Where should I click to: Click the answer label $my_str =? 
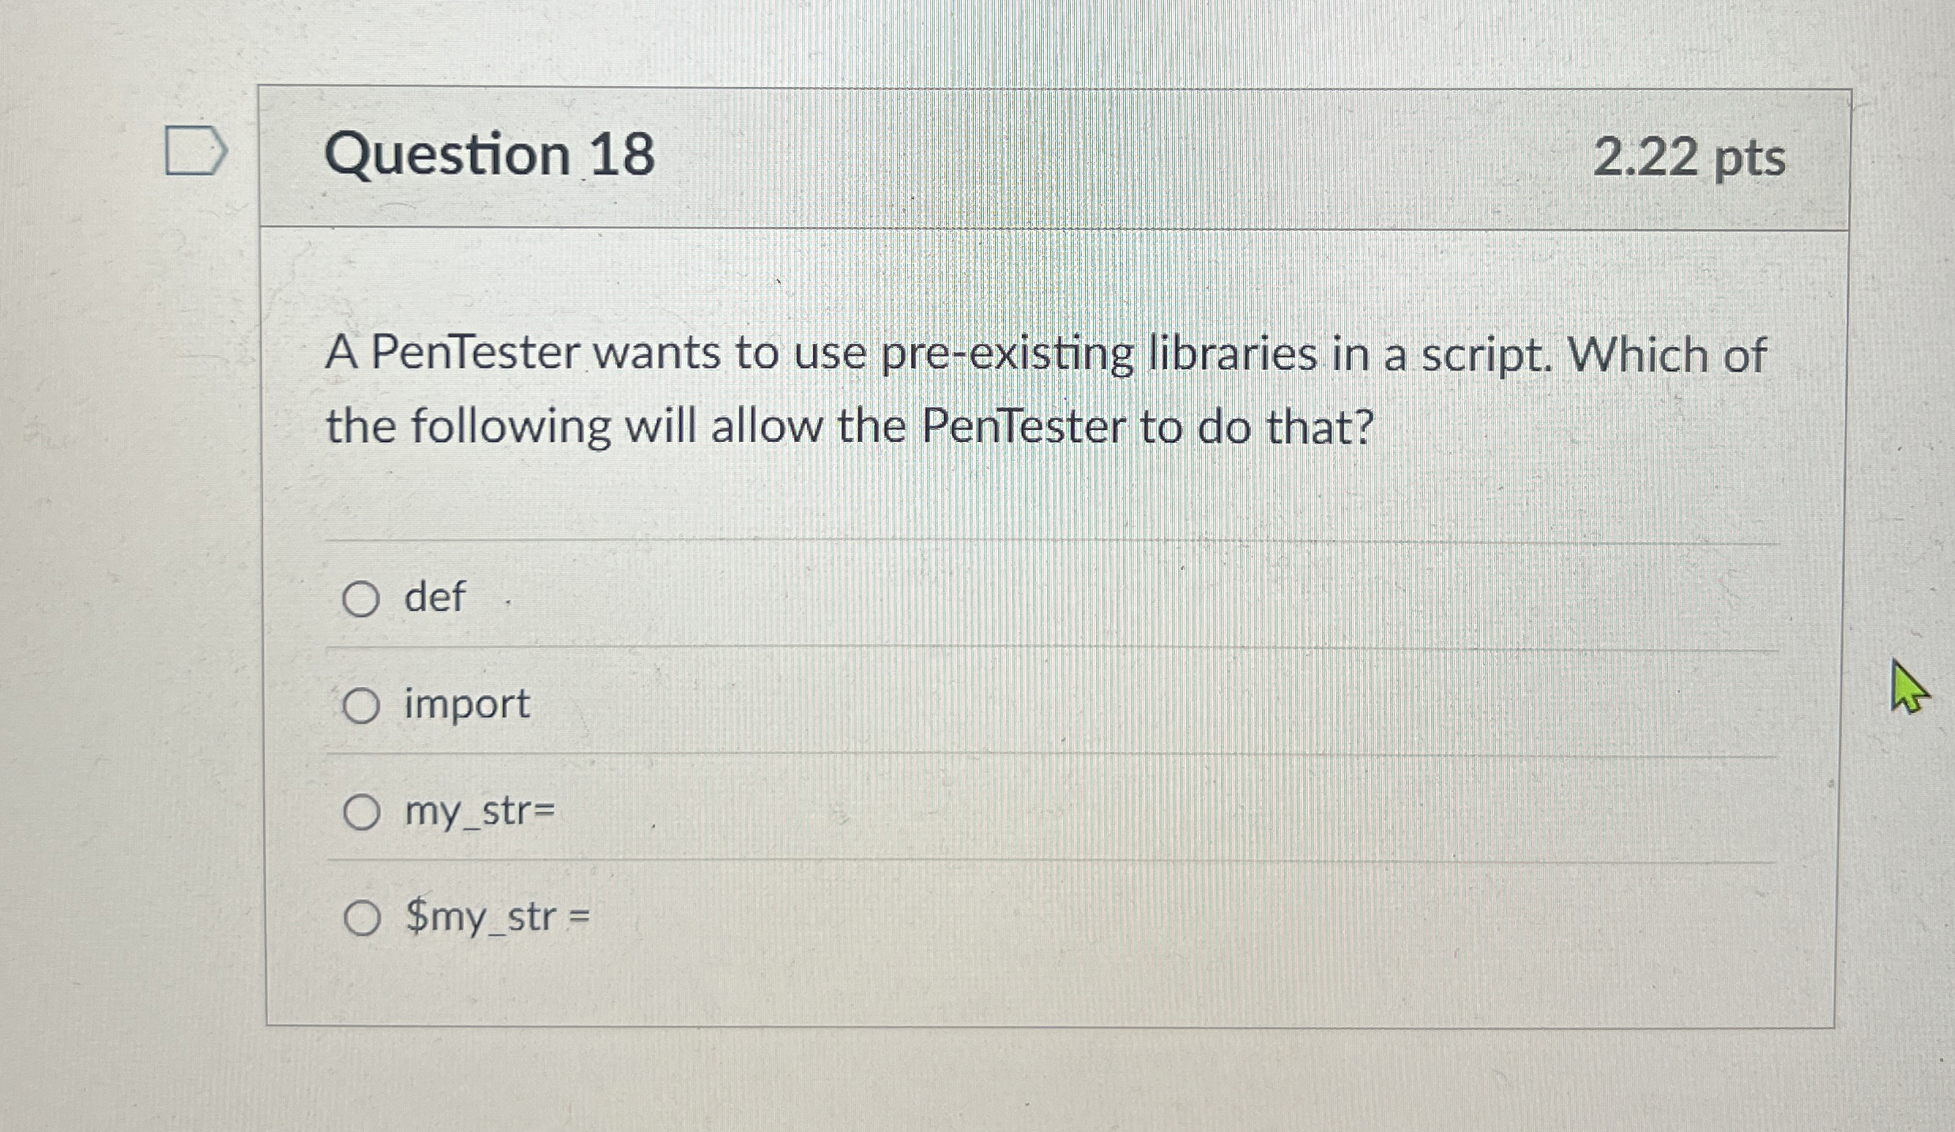495,919
